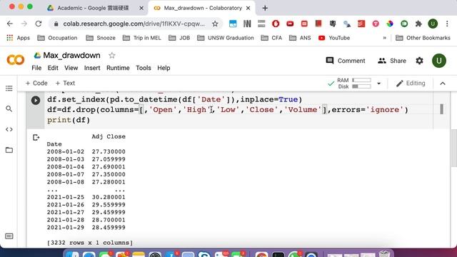Click the cell's inner scrollbar handle
Image resolution: width=457 pixels, height=257 pixels.
pyautogui.click(x=442, y=109)
